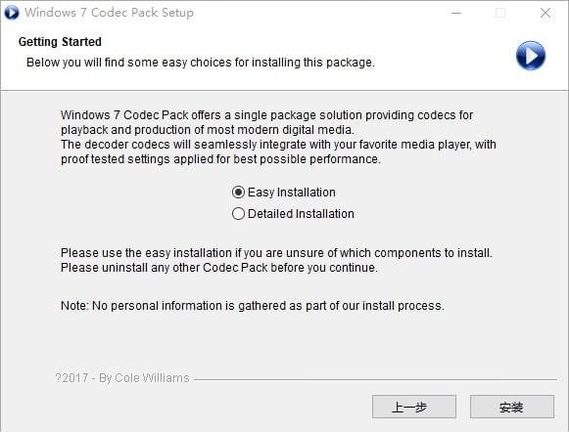Click the large blue play logo
The height and width of the screenshot is (432, 569).
point(530,56)
